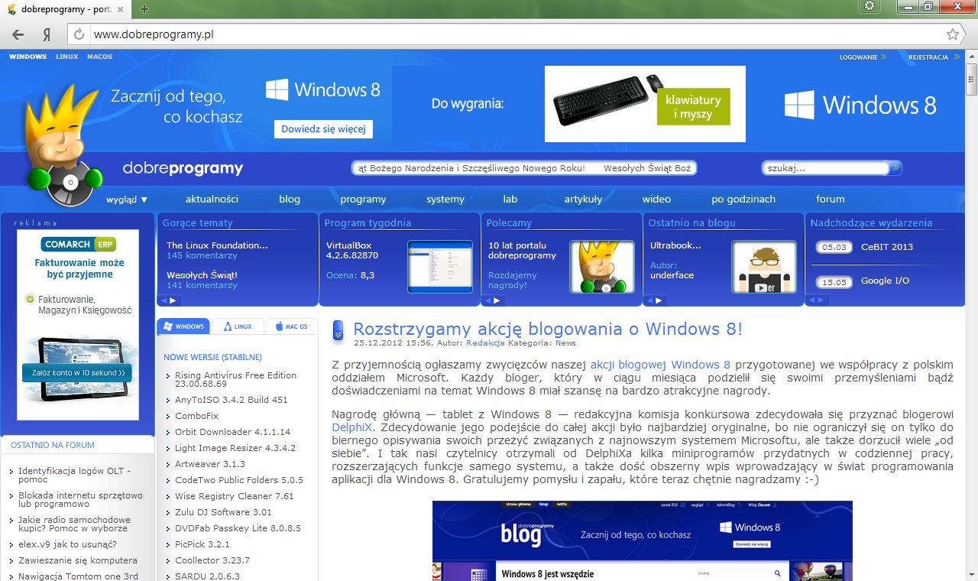Image resolution: width=978 pixels, height=581 pixels.
Task: Show previous Ostatnio na blogu entry
Action: [x=649, y=300]
